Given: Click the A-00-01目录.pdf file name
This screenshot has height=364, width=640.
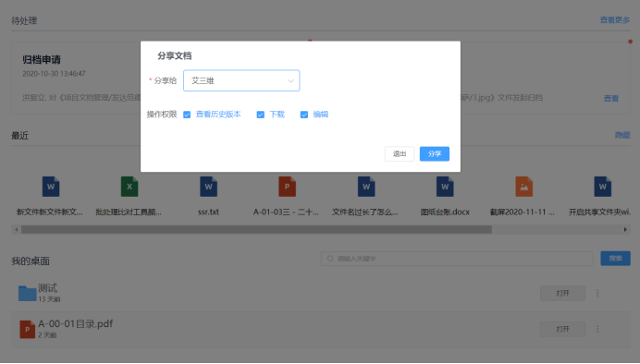Looking at the screenshot, I should (76, 324).
